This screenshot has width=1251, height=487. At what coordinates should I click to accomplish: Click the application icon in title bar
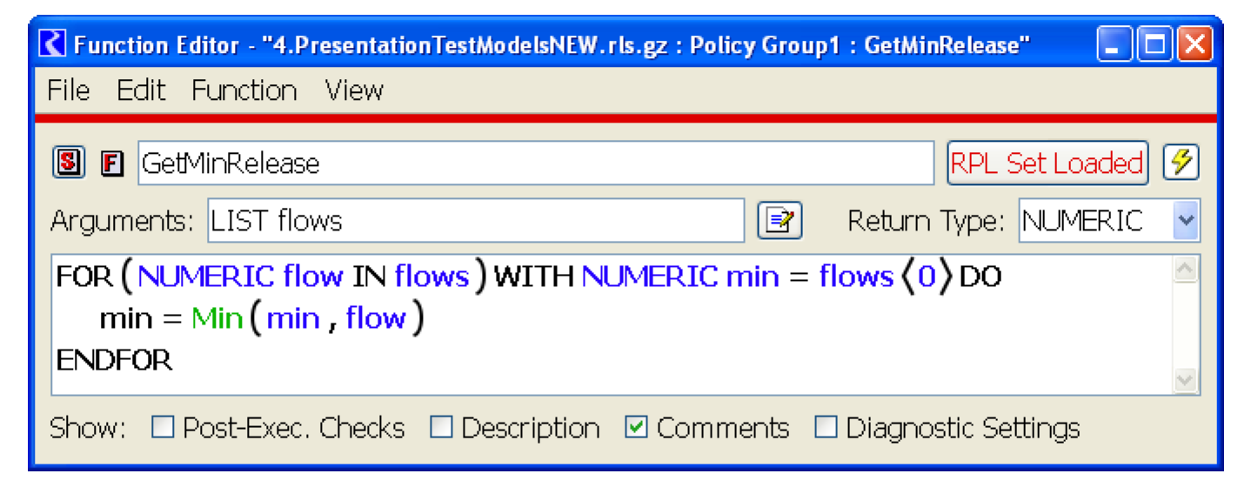(54, 44)
